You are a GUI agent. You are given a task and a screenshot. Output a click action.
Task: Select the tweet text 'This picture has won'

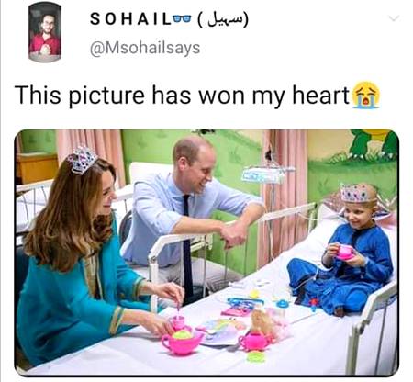tap(129, 95)
